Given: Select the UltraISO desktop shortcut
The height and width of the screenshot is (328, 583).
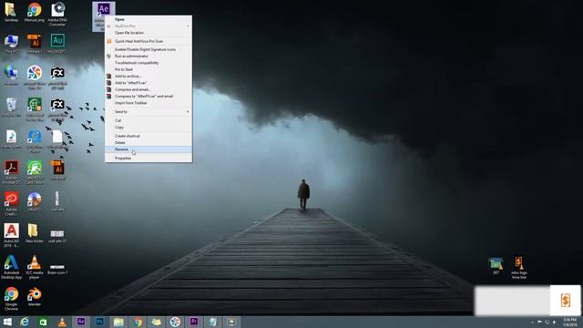Looking at the screenshot, I should click(35, 201).
